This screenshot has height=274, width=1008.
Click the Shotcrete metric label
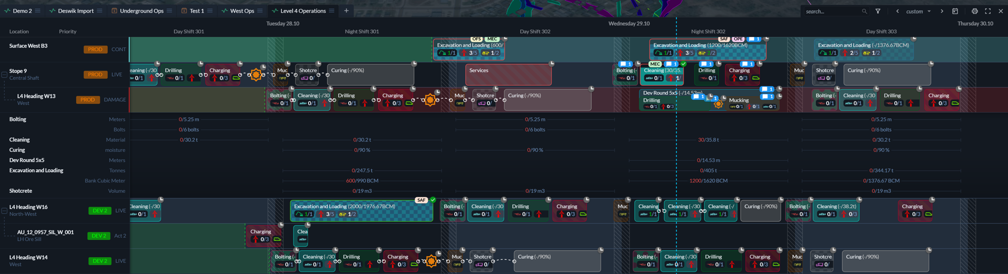[x=20, y=191]
